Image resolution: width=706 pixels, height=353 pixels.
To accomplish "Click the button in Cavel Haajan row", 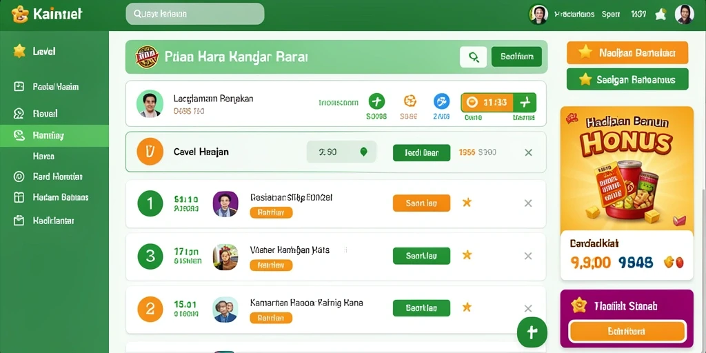I will coord(421,152).
